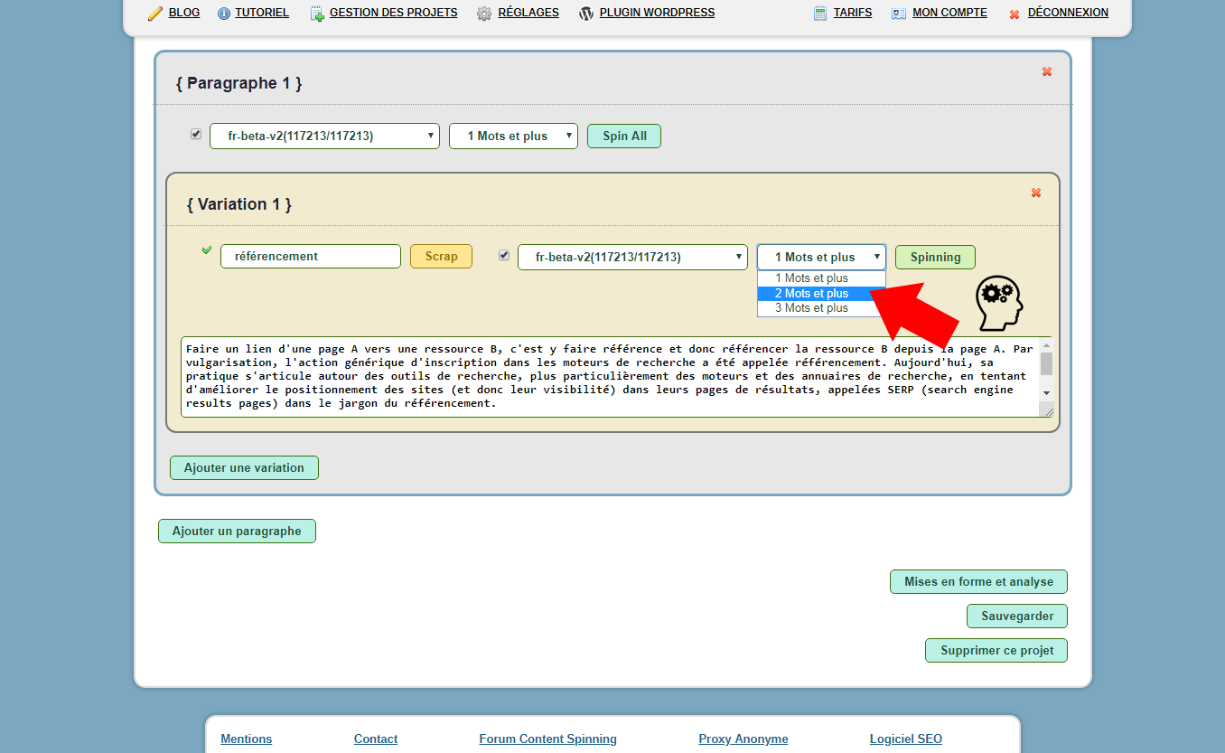
Task: Click the project icon beside GESTION DES PROJETS
Action: (317, 14)
